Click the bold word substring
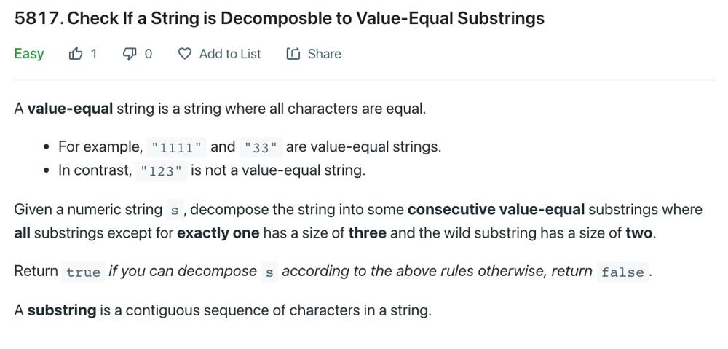 (62, 310)
